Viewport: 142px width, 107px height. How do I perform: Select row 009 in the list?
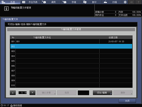71,81
